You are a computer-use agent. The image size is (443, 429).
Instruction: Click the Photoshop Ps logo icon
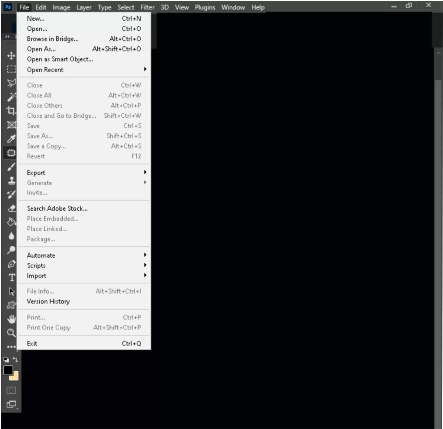[8, 7]
